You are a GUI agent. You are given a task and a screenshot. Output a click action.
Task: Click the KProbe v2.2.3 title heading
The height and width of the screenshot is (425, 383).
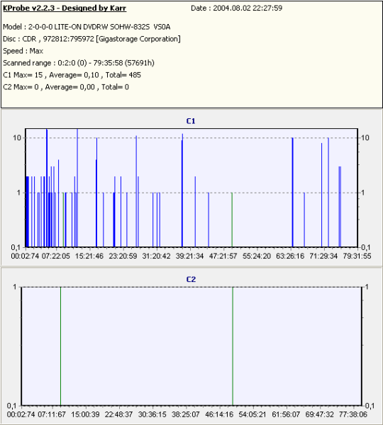(x=65, y=8)
